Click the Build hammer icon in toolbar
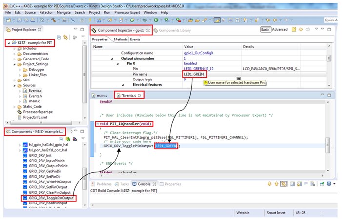The image size is (342, 221). pyautogui.click(x=52, y=20)
